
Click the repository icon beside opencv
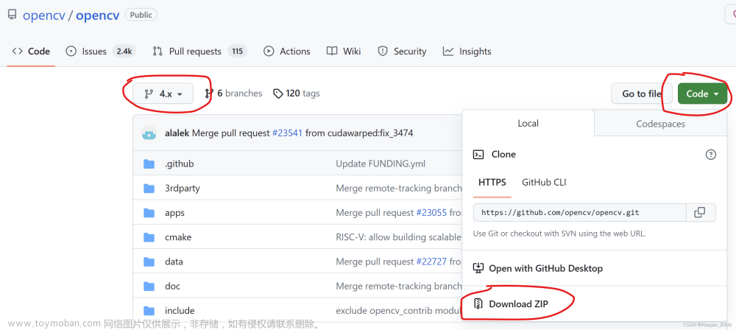[13, 15]
